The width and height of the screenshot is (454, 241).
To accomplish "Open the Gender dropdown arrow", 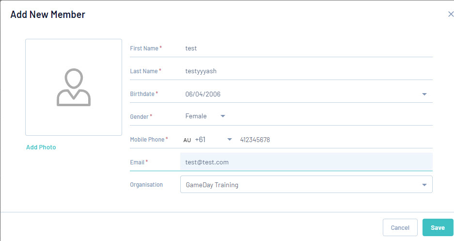I will pos(223,116).
